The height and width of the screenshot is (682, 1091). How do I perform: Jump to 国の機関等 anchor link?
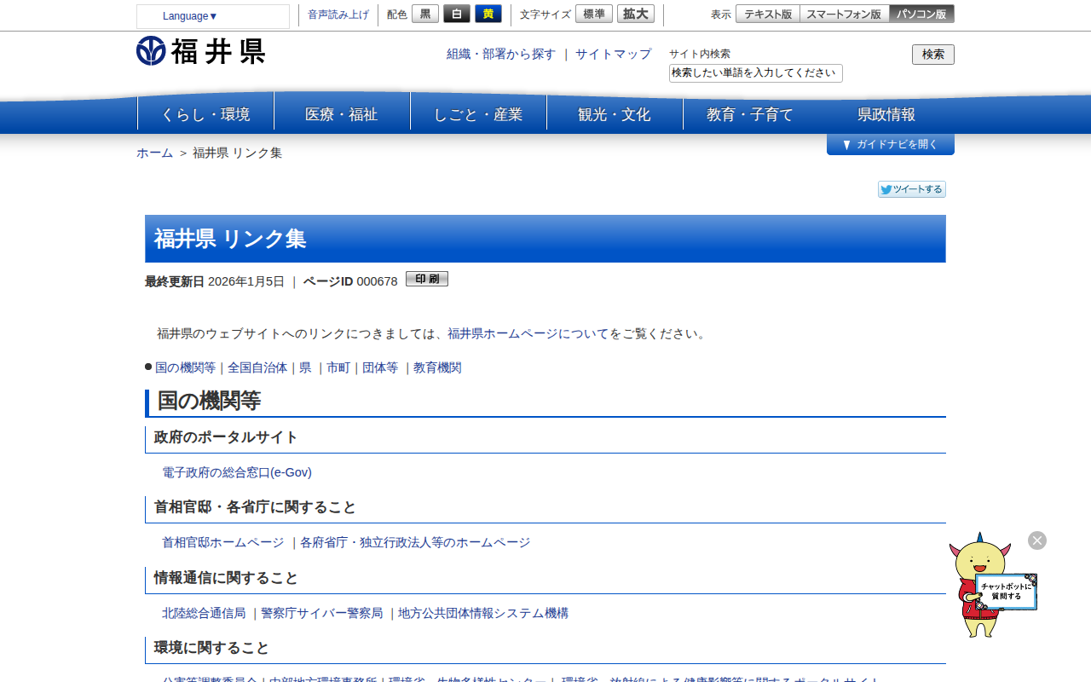pyautogui.click(x=185, y=367)
